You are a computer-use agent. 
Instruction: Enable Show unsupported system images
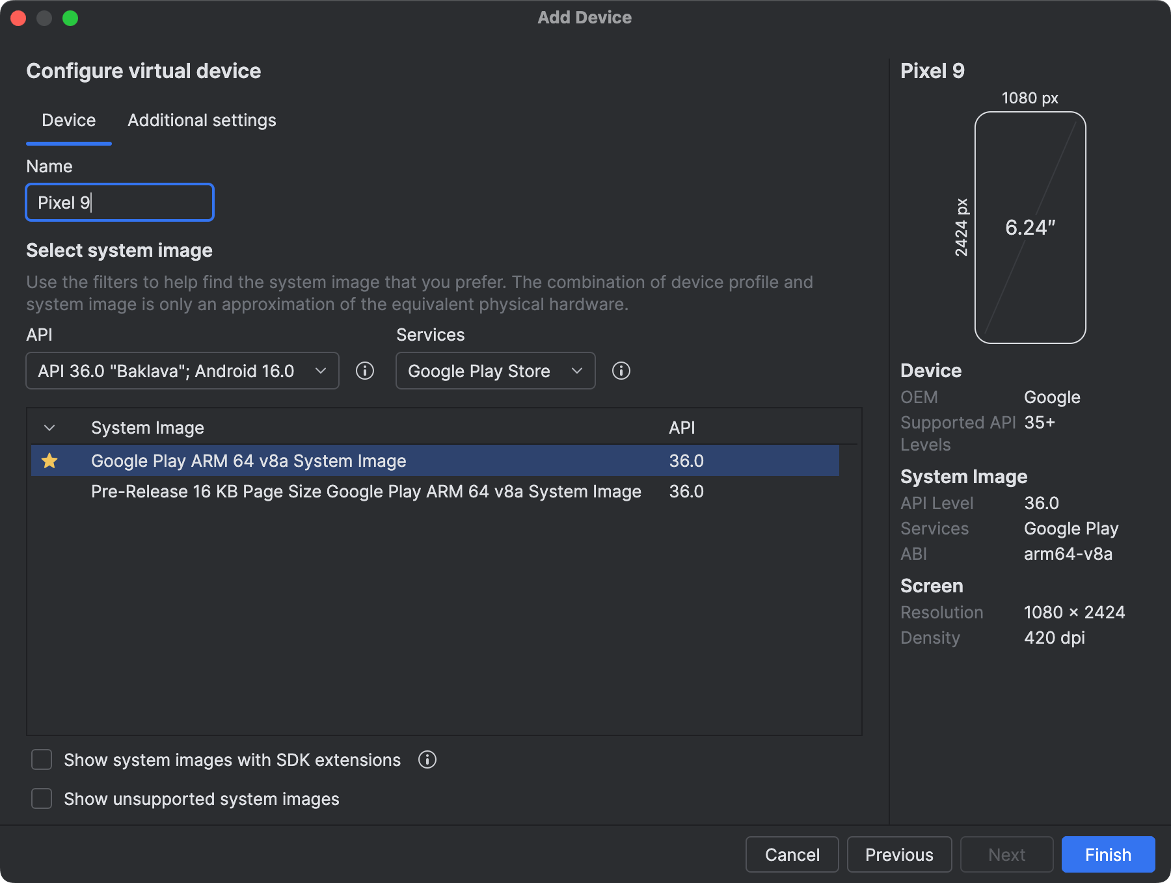pyautogui.click(x=41, y=798)
